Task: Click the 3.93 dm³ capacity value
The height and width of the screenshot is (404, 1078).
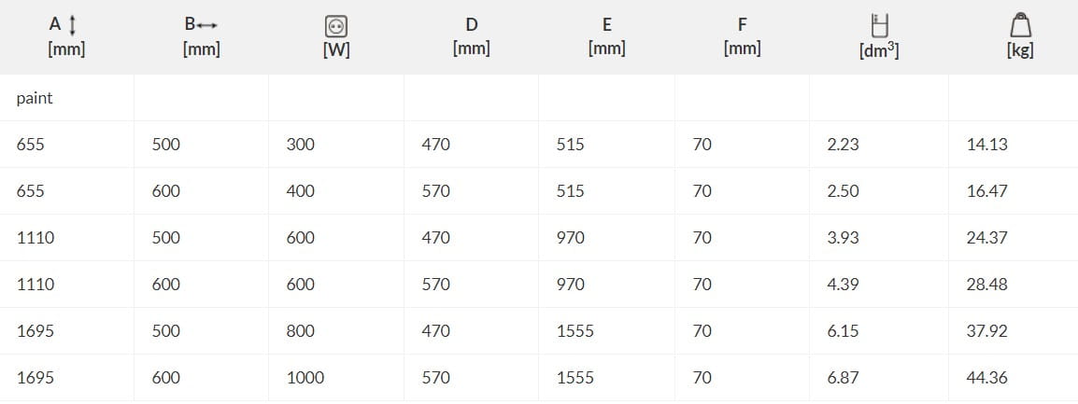Action: pyautogui.click(x=843, y=238)
